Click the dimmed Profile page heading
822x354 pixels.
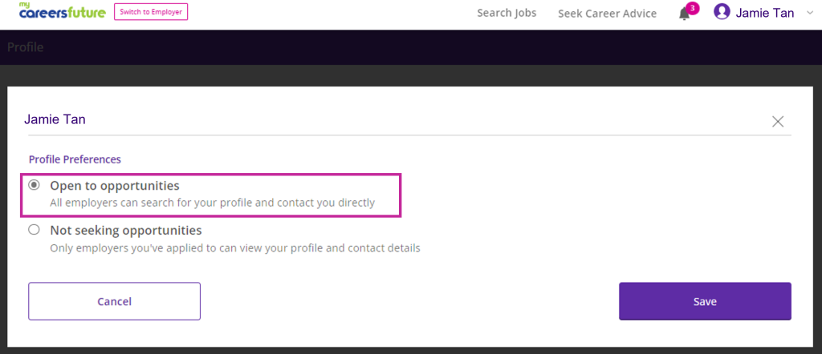tap(25, 47)
